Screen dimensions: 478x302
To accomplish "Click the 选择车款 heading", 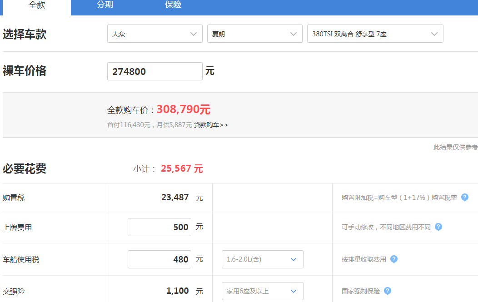I will tap(25, 34).
